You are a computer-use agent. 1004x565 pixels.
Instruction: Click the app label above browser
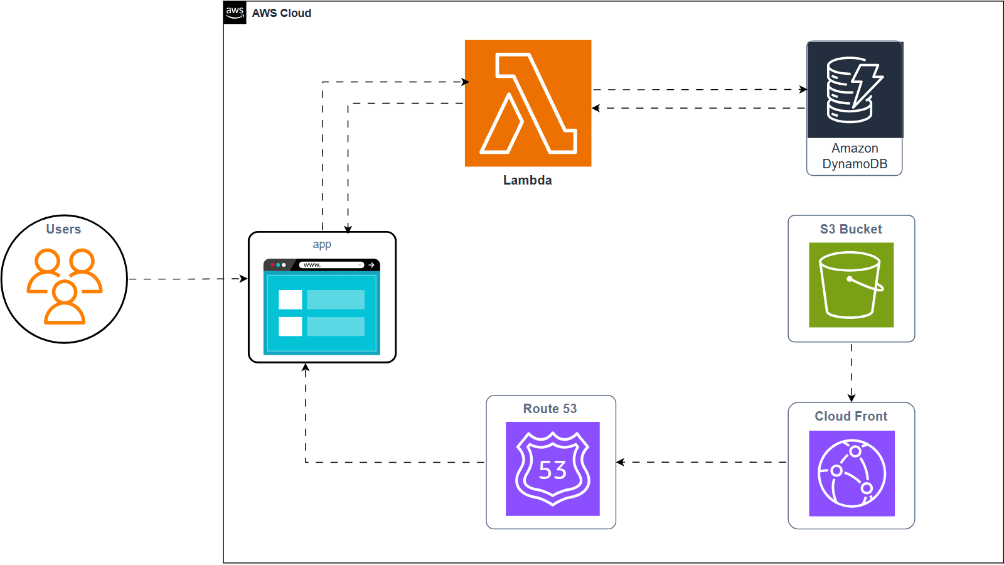click(322, 244)
